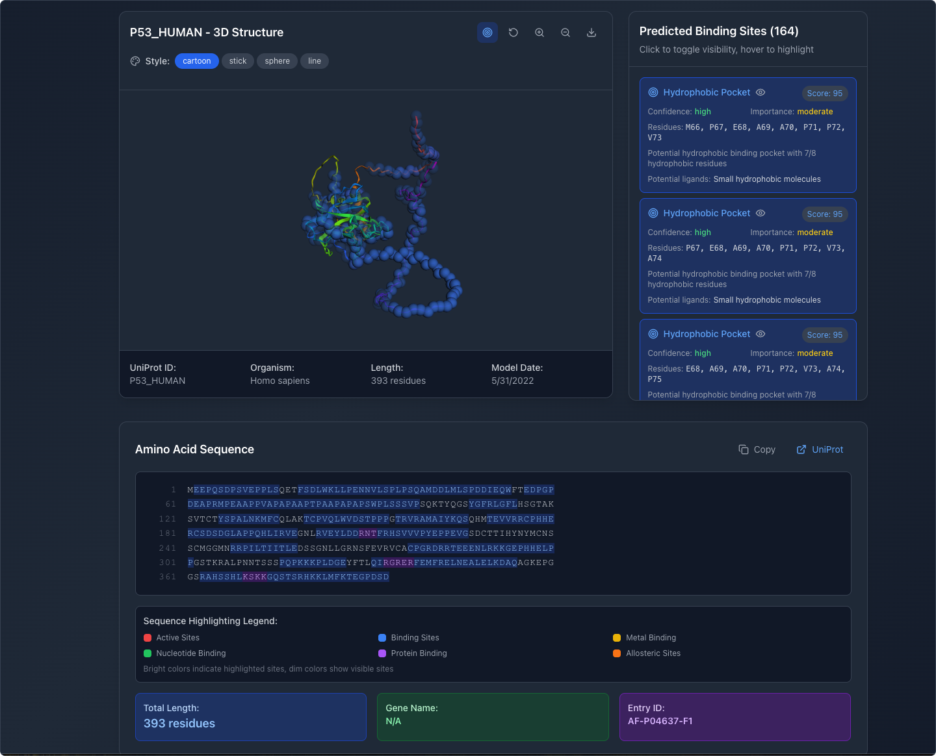Select the cartoon style

pos(197,61)
